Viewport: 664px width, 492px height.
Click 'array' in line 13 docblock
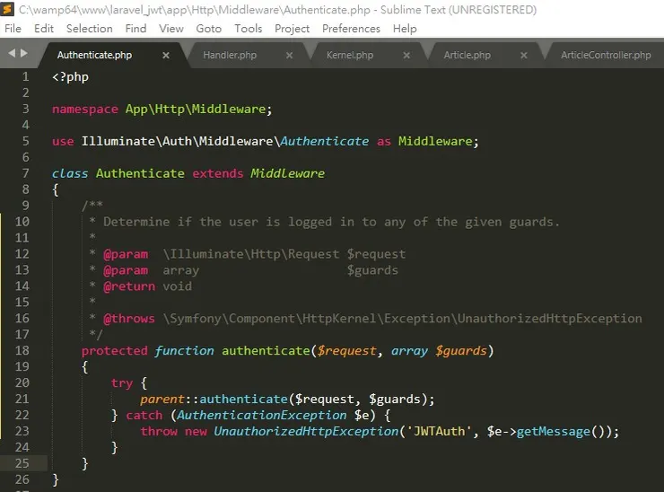click(x=181, y=270)
